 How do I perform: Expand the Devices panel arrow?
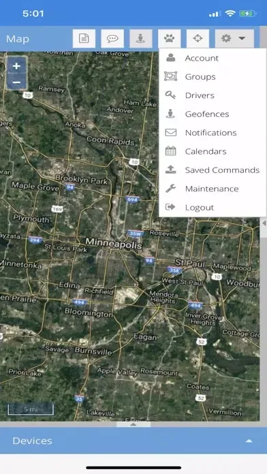(x=249, y=441)
